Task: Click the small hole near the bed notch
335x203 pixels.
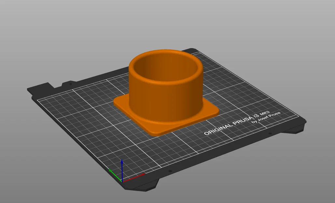Action: (x=70, y=84)
